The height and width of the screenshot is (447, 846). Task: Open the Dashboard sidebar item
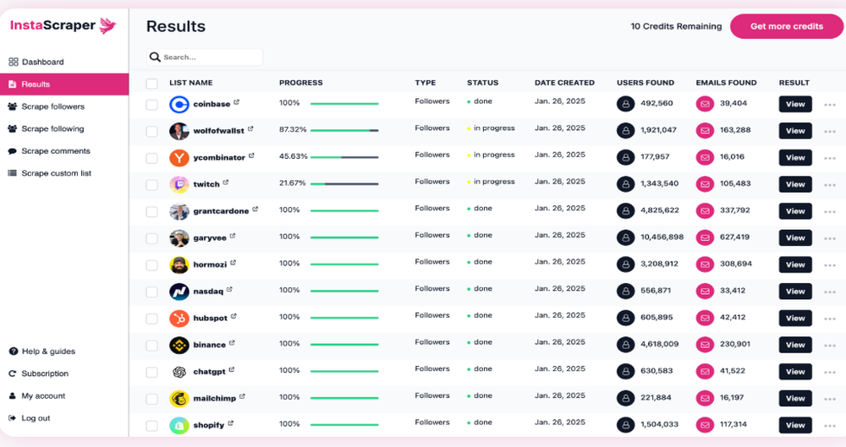tap(64, 62)
